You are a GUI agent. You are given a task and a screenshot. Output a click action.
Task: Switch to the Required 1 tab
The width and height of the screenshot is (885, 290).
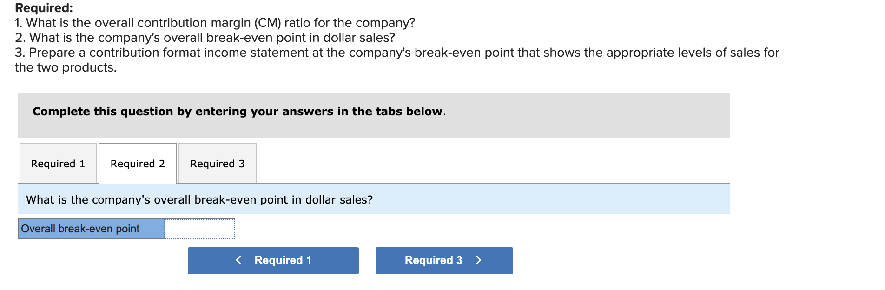[x=58, y=164]
